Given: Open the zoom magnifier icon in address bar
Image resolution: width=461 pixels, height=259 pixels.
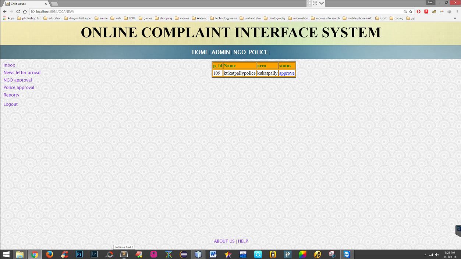Looking at the screenshot, I should 405,11.
